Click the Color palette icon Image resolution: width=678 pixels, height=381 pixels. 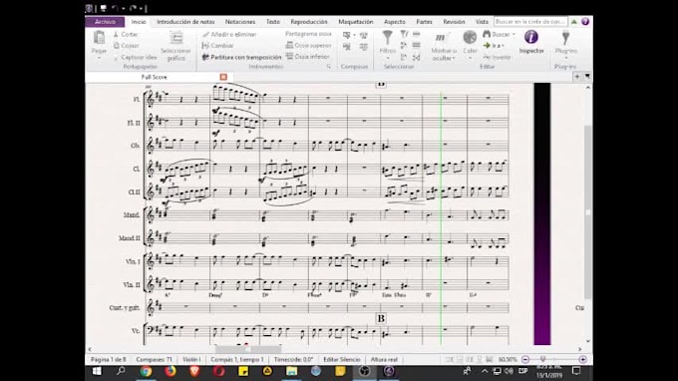pos(470,38)
